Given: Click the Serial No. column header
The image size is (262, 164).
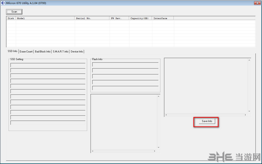Looking at the screenshot, I should pos(92,18).
